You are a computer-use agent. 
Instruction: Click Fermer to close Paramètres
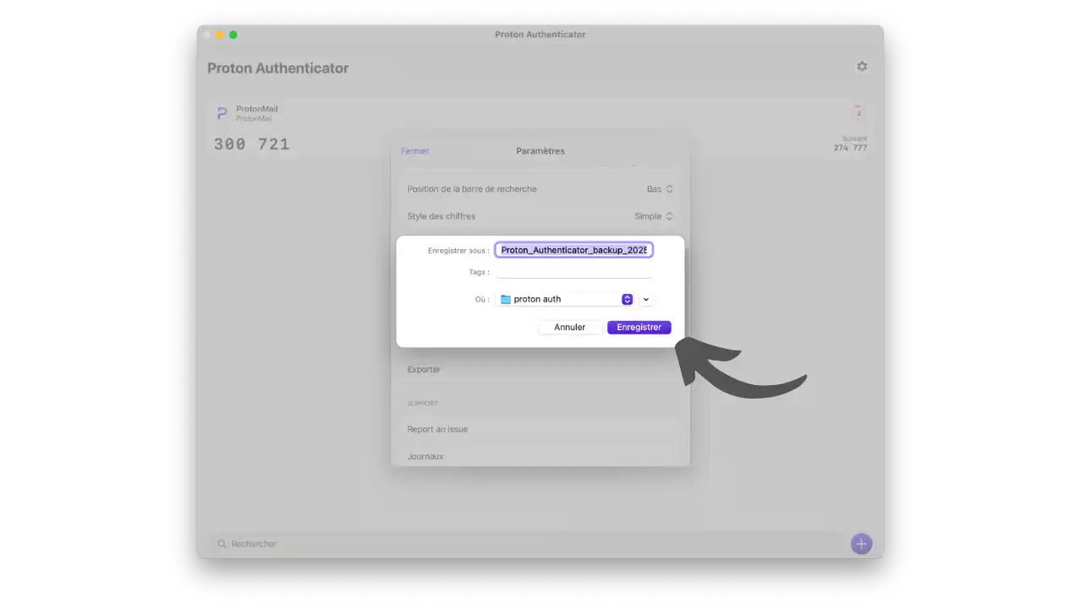coord(415,150)
